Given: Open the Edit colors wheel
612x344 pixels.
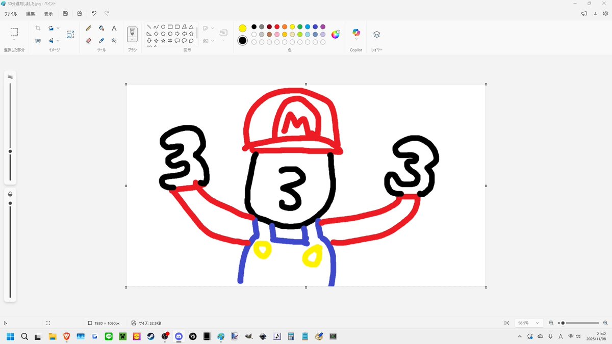Looking at the screenshot, I should (336, 34).
